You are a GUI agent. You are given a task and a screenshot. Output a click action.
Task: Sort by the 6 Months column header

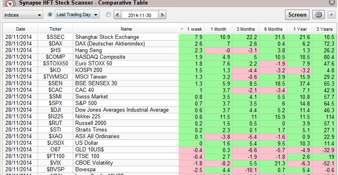[x=273, y=29]
